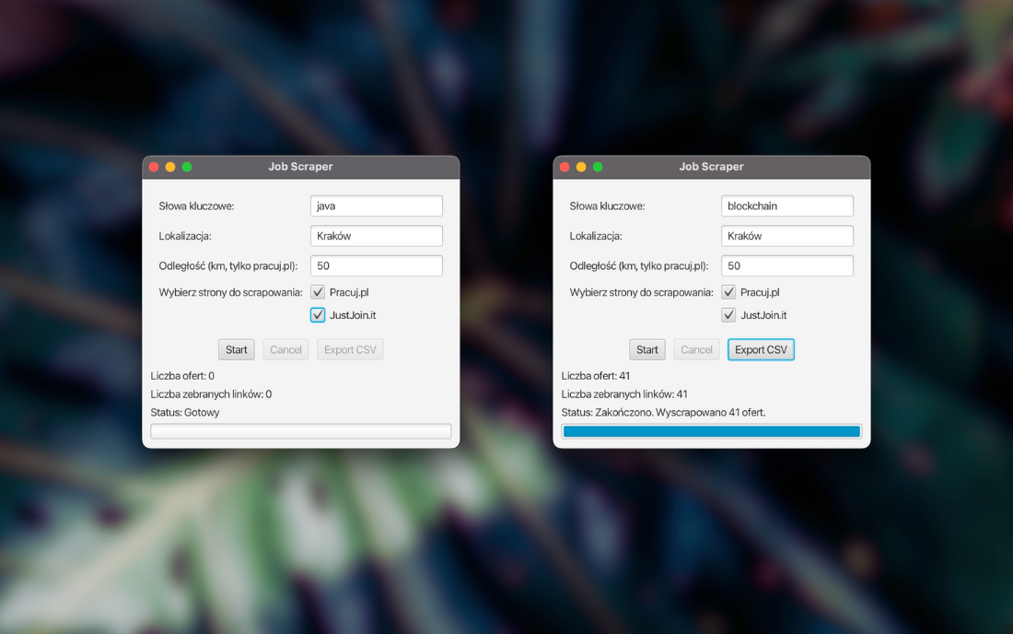Screen dimensions: 1013x634
Task: Click the keywords field containing "java"
Action: pos(376,206)
